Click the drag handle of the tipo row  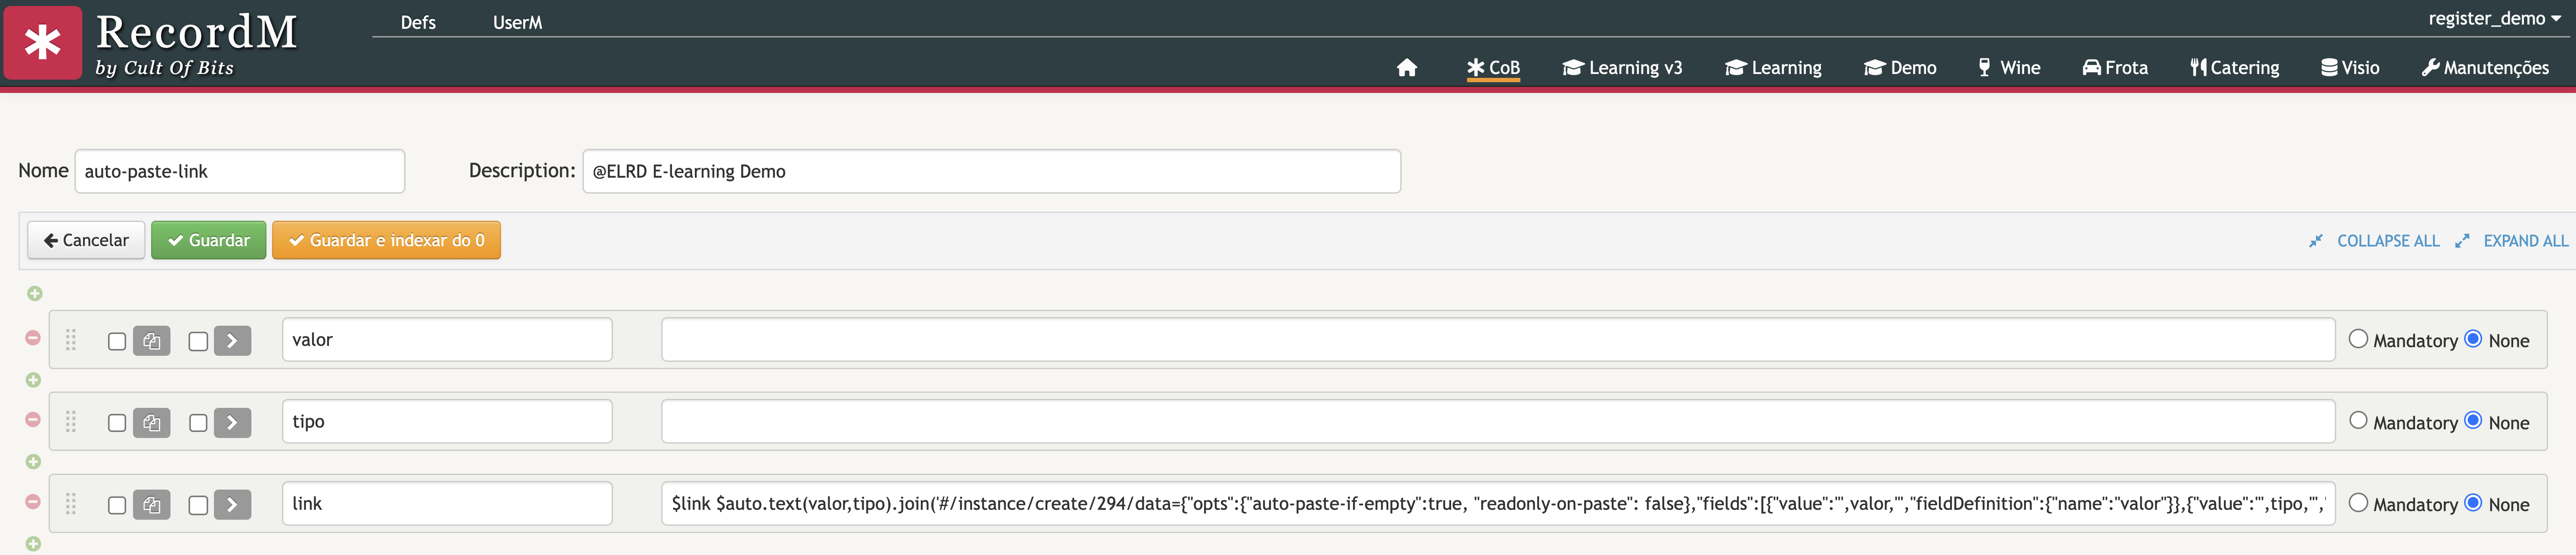coord(71,422)
